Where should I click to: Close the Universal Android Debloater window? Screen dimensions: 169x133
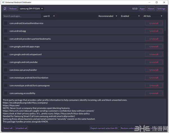pos(164,2)
